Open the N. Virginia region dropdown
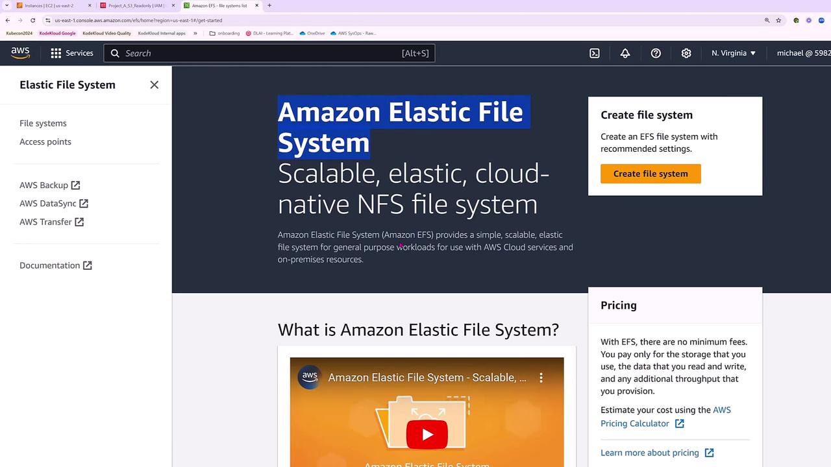Viewport: 831px width, 467px height. pos(734,53)
